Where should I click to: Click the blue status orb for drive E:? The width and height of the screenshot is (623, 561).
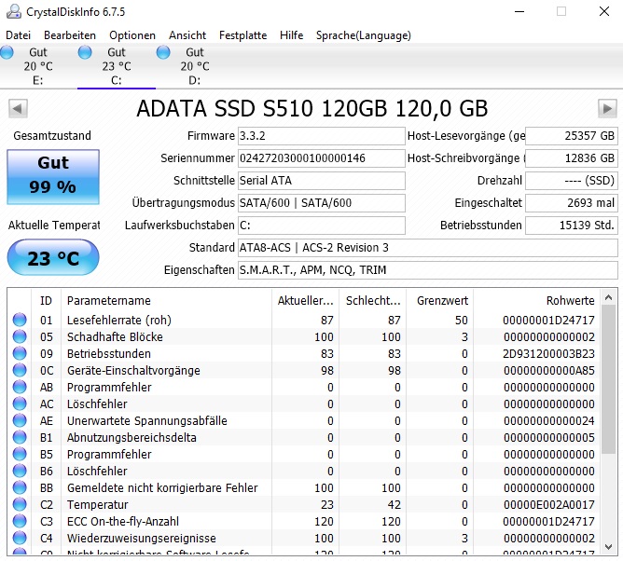(x=7, y=52)
